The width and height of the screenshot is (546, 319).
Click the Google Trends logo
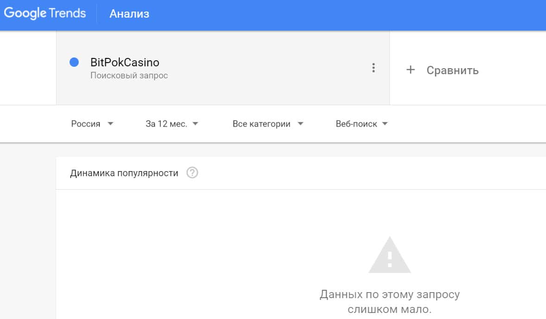[x=45, y=13]
